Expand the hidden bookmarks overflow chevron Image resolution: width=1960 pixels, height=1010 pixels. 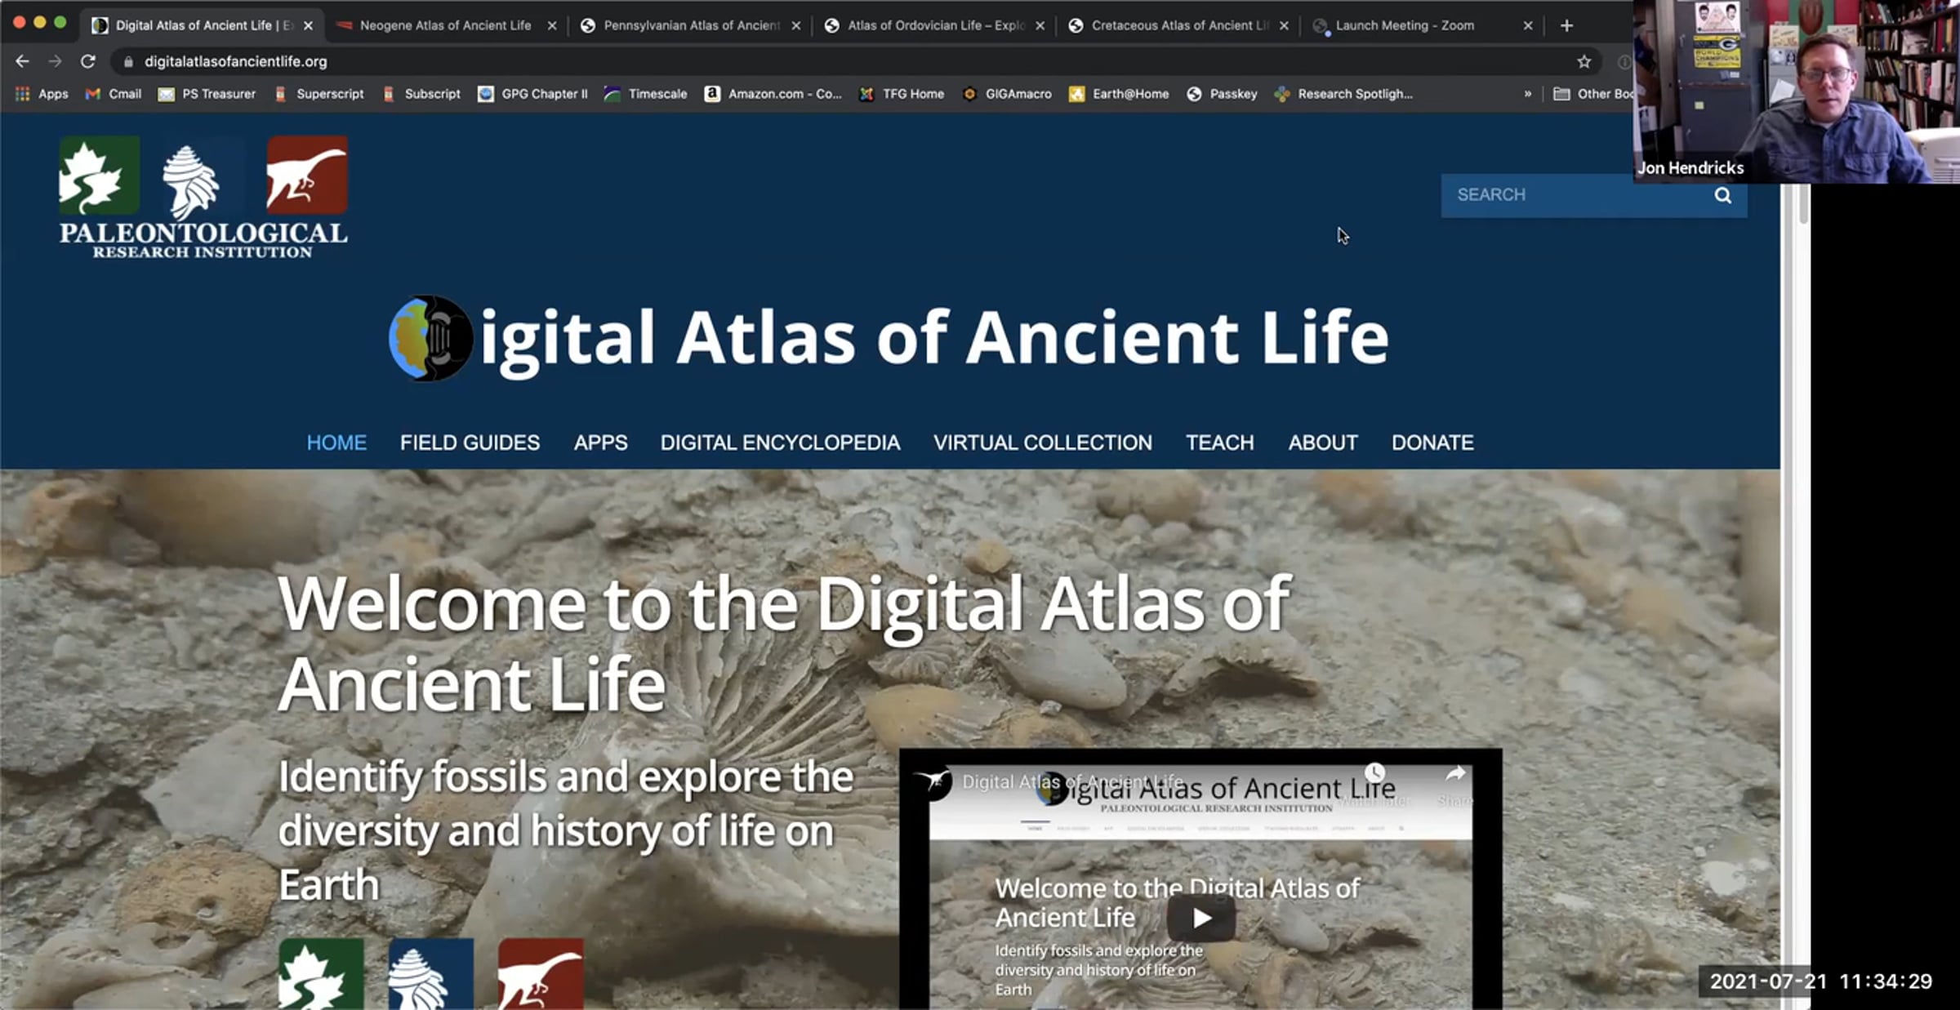tap(1527, 94)
